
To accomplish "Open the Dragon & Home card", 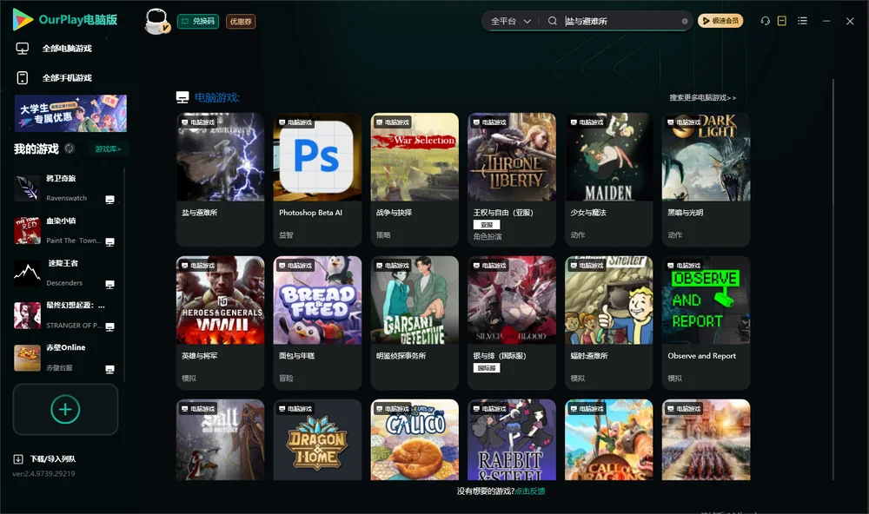I will coord(317,440).
